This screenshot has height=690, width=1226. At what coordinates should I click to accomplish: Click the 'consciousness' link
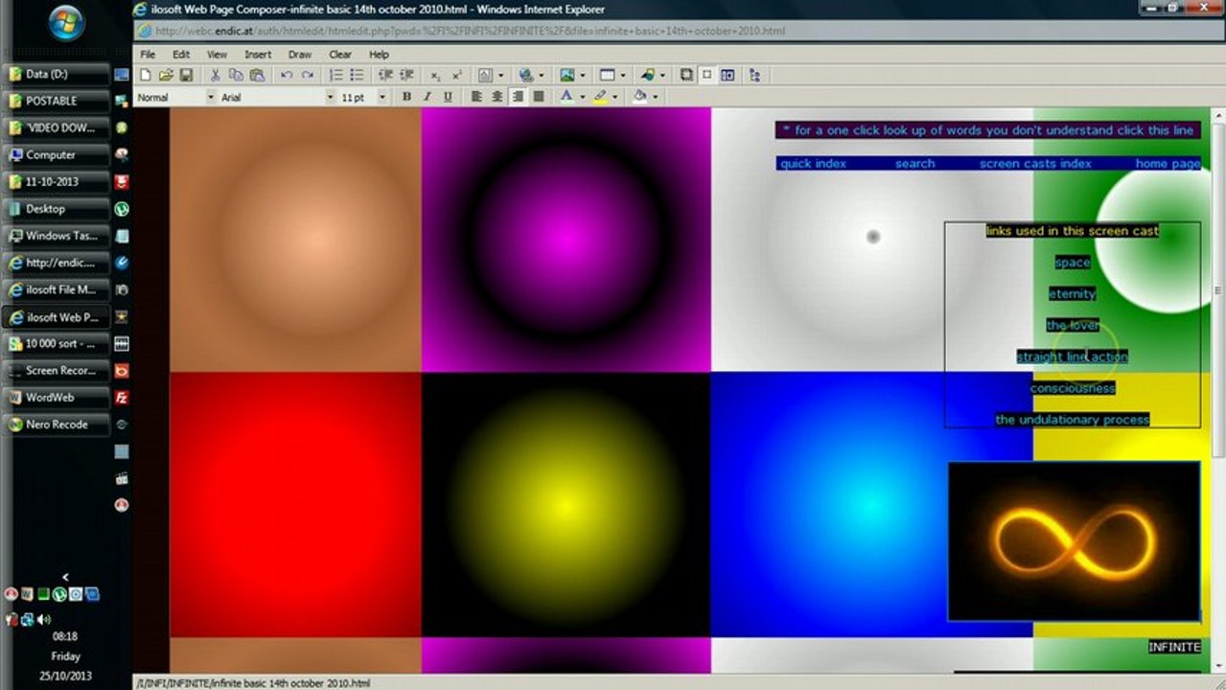click(x=1073, y=388)
